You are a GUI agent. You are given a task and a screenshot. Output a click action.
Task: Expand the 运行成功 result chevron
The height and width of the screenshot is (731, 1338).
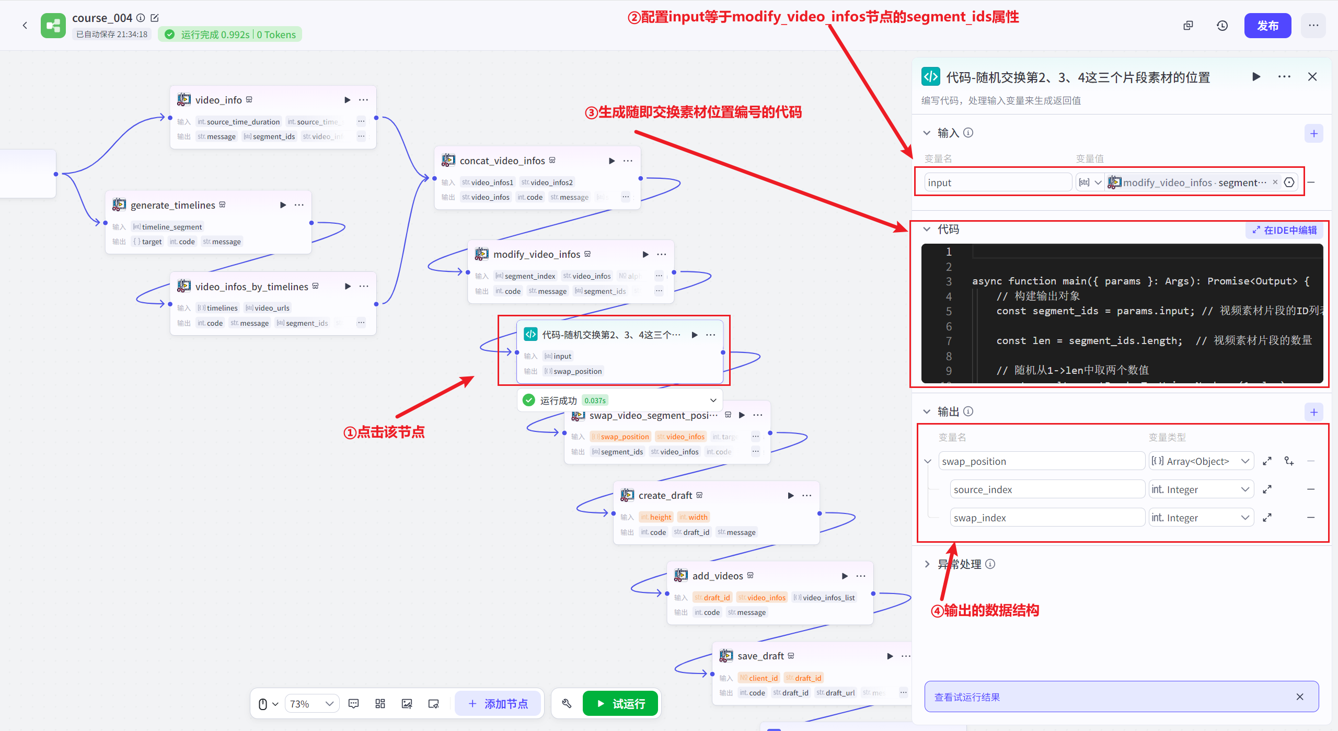click(713, 401)
